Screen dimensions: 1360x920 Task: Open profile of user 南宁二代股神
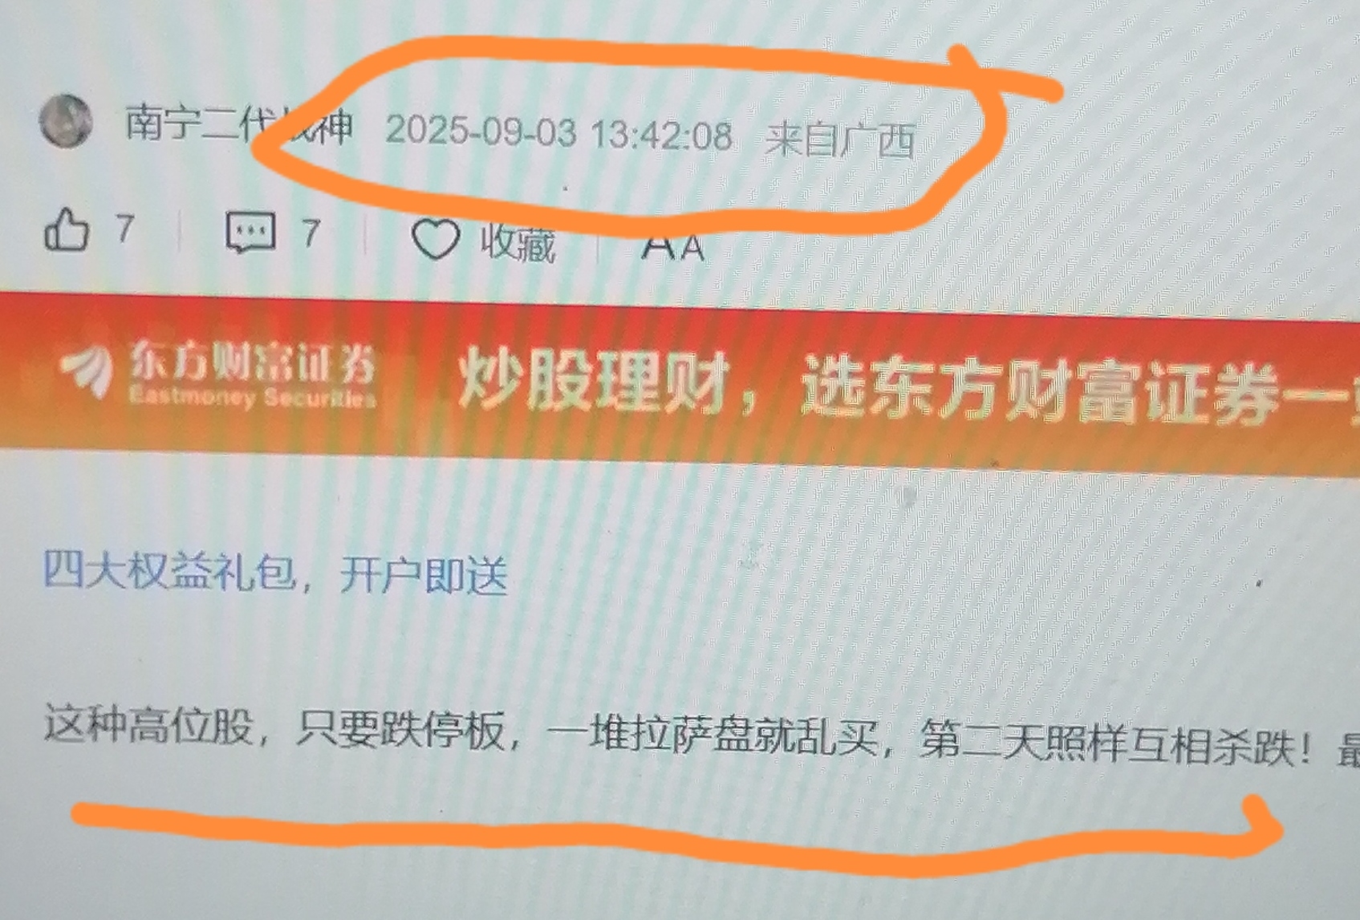pos(239,125)
